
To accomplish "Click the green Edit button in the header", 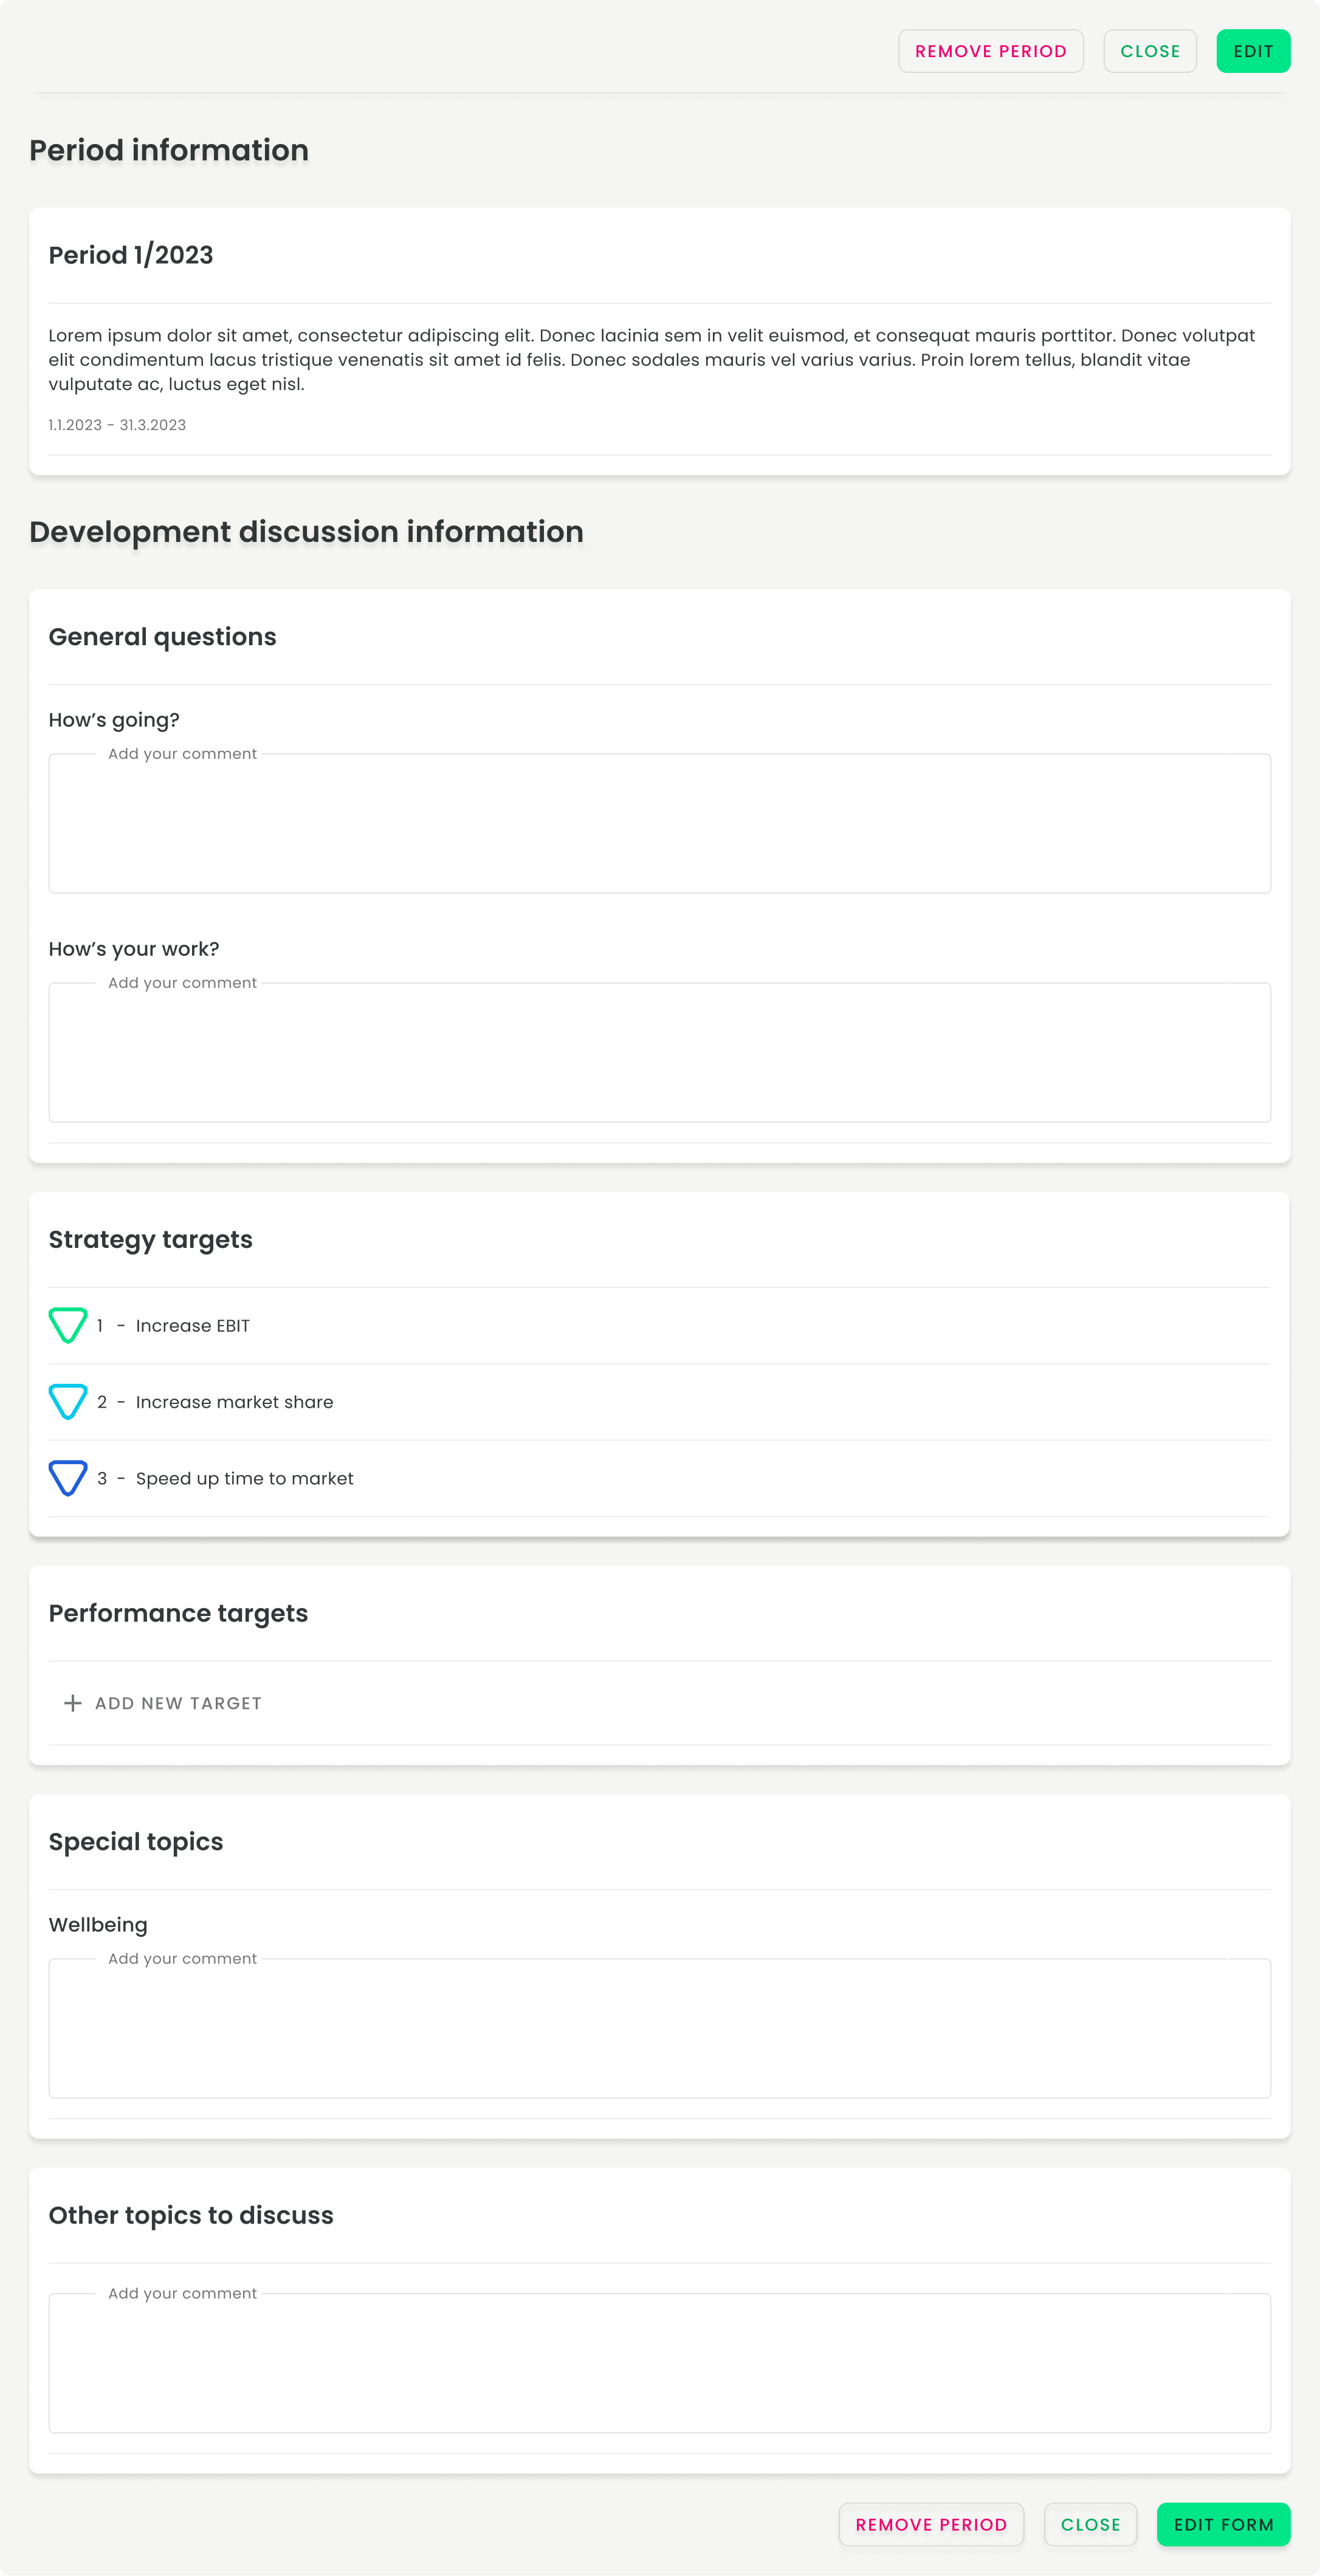I will (1253, 51).
